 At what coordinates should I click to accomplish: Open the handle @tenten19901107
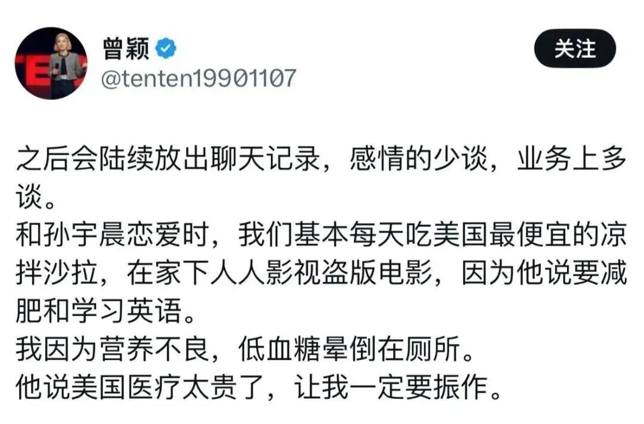(199, 78)
